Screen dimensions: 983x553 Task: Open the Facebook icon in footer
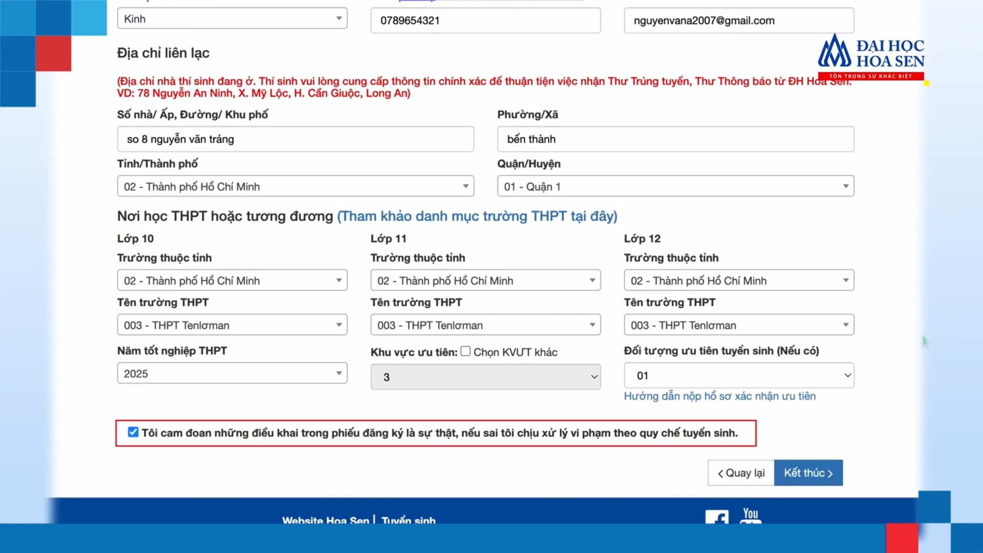click(x=717, y=517)
